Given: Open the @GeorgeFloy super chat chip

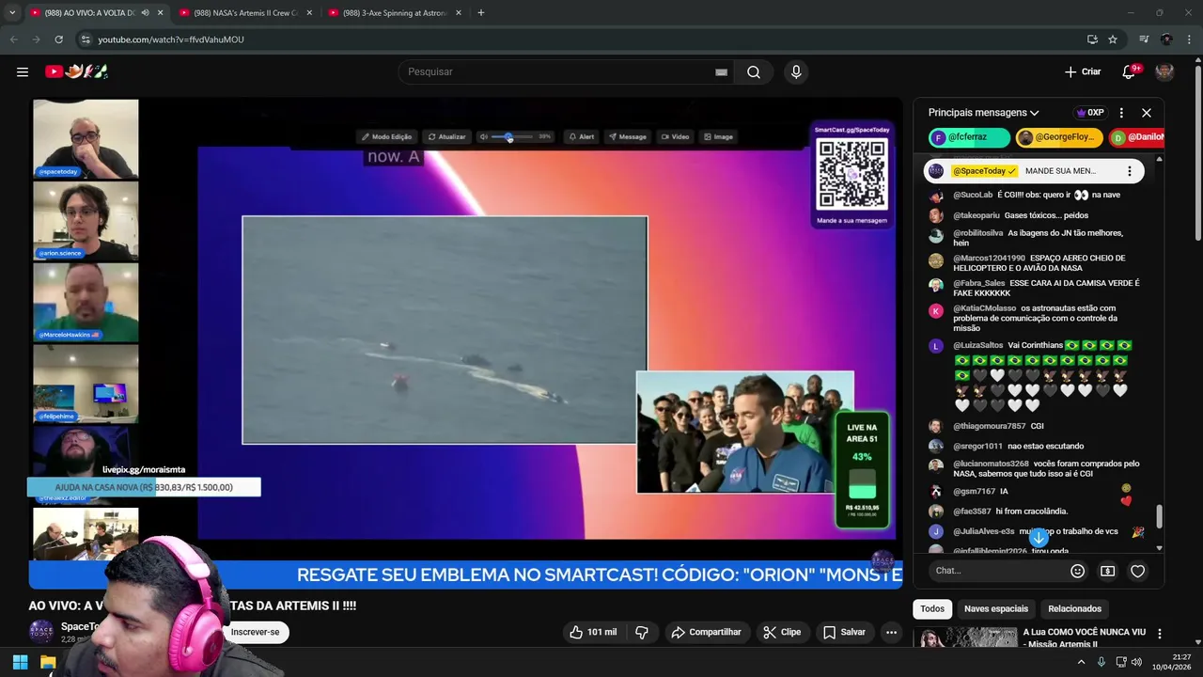Looking at the screenshot, I should [x=1057, y=137].
